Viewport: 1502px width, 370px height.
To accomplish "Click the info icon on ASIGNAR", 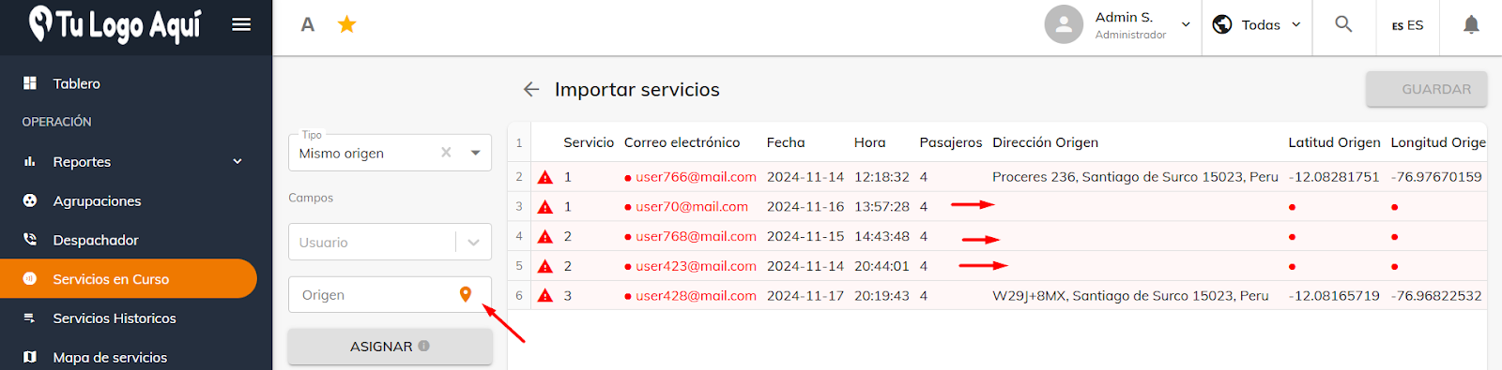I will [x=424, y=346].
